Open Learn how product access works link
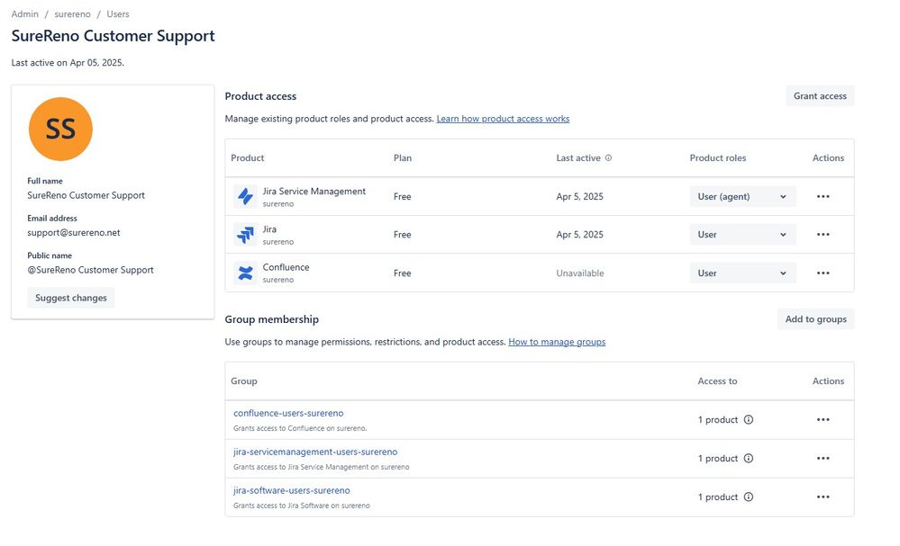Screen dimensions: 900x546 point(503,119)
